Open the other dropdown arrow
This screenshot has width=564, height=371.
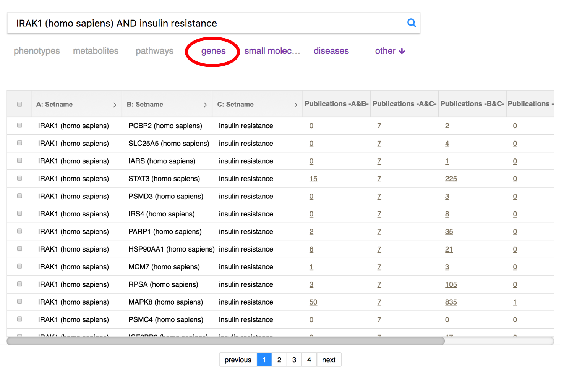(x=402, y=51)
